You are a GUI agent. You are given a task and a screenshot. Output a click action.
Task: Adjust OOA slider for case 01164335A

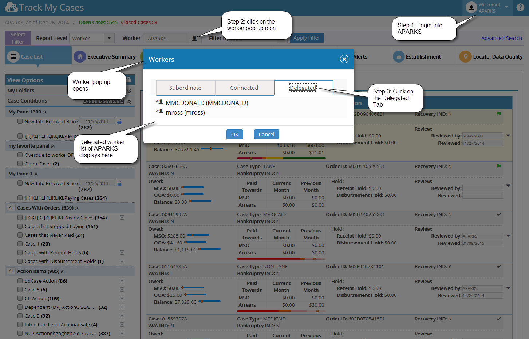pyautogui.click(x=195, y=294)
